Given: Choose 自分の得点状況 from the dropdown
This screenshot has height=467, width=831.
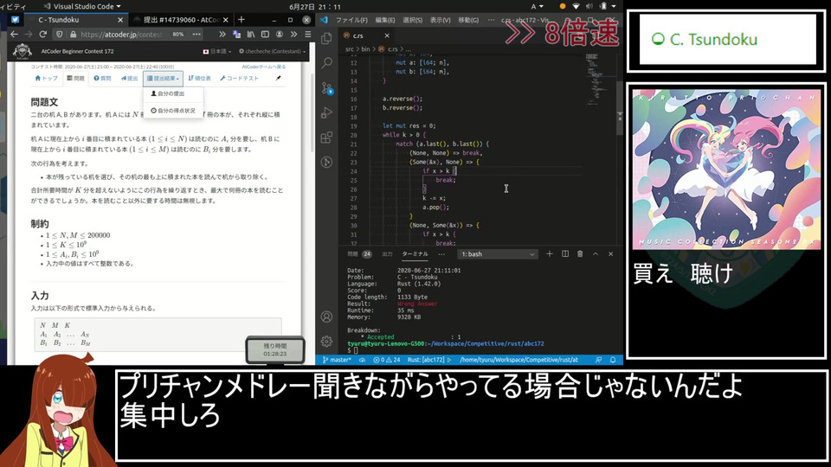Looking at the screenshot, I should 173,111.
